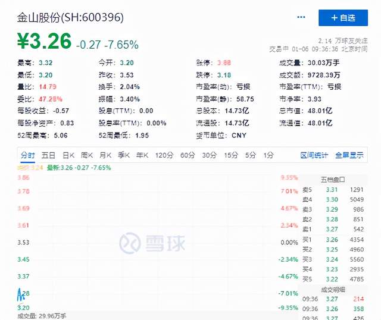Viewport: 381px width, 320px height.
Task: Switch to the 五日 chart tab
Action: point(48,155)
